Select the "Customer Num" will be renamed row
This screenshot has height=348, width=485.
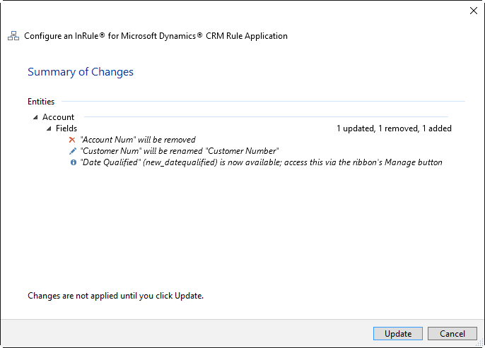pos(180,151)
